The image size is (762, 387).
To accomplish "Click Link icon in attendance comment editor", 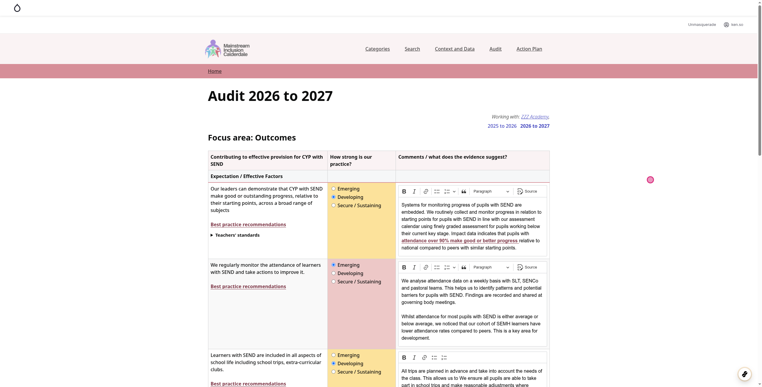I will 426,267.
